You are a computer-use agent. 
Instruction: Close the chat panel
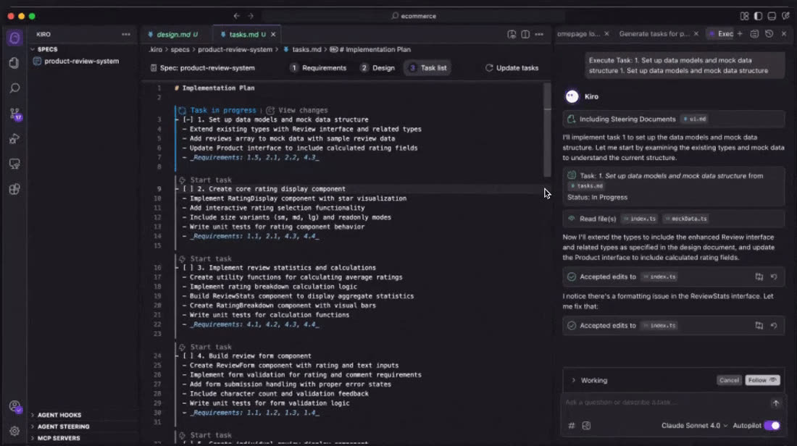click(784, 34)
